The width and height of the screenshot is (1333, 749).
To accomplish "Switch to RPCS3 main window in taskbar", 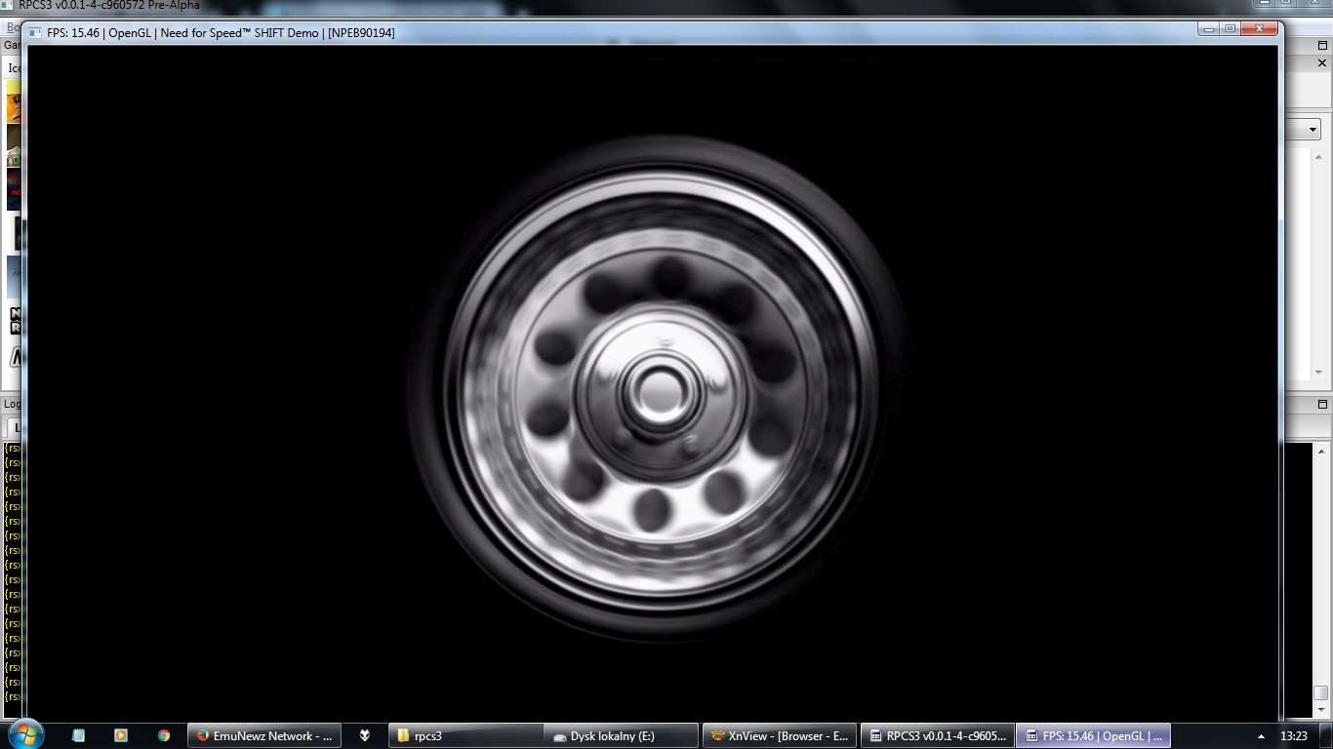I will (x=937, y=736).
